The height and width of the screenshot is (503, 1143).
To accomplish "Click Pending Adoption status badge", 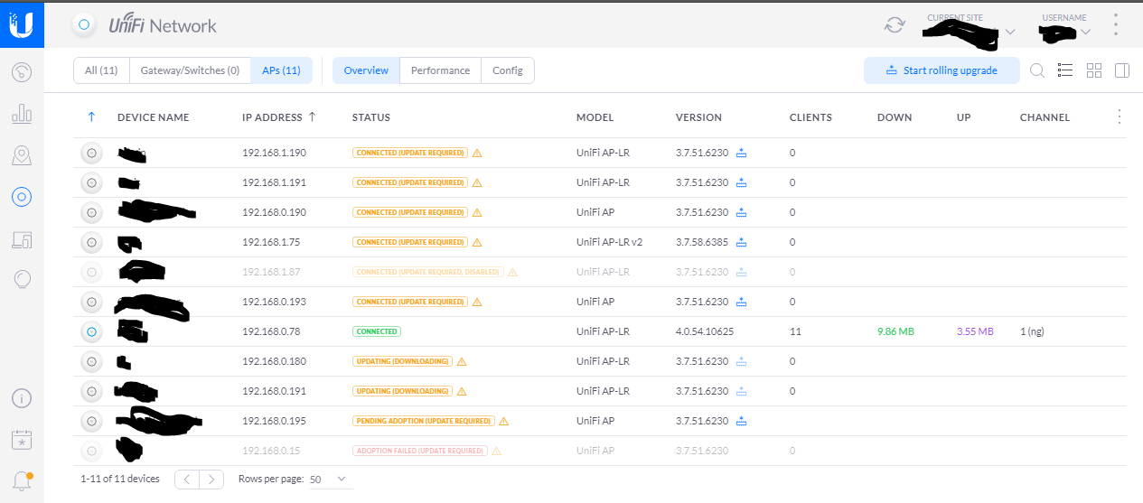I will point(423,421).
